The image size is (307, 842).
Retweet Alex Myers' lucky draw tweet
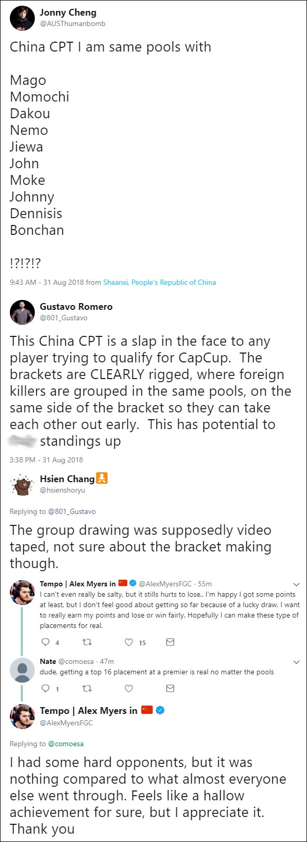[x=87, y=642]
